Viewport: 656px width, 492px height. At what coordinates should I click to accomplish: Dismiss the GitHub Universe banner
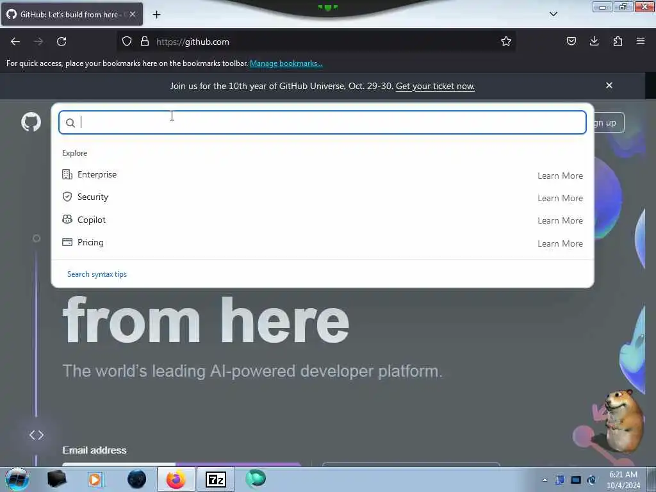(x=609, y=85)
